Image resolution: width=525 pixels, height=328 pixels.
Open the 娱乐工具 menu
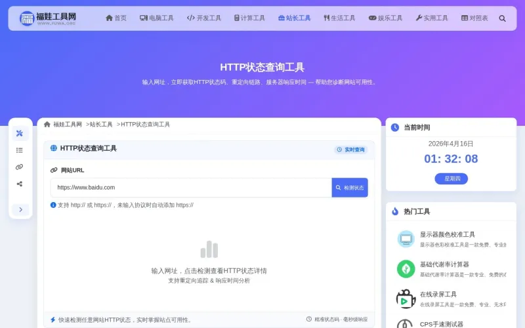click(385, 18)
